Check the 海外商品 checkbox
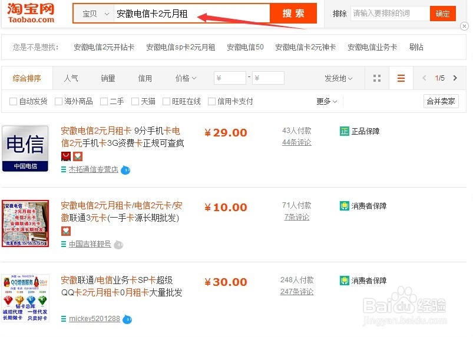The image size is (473, 337). 58,102
